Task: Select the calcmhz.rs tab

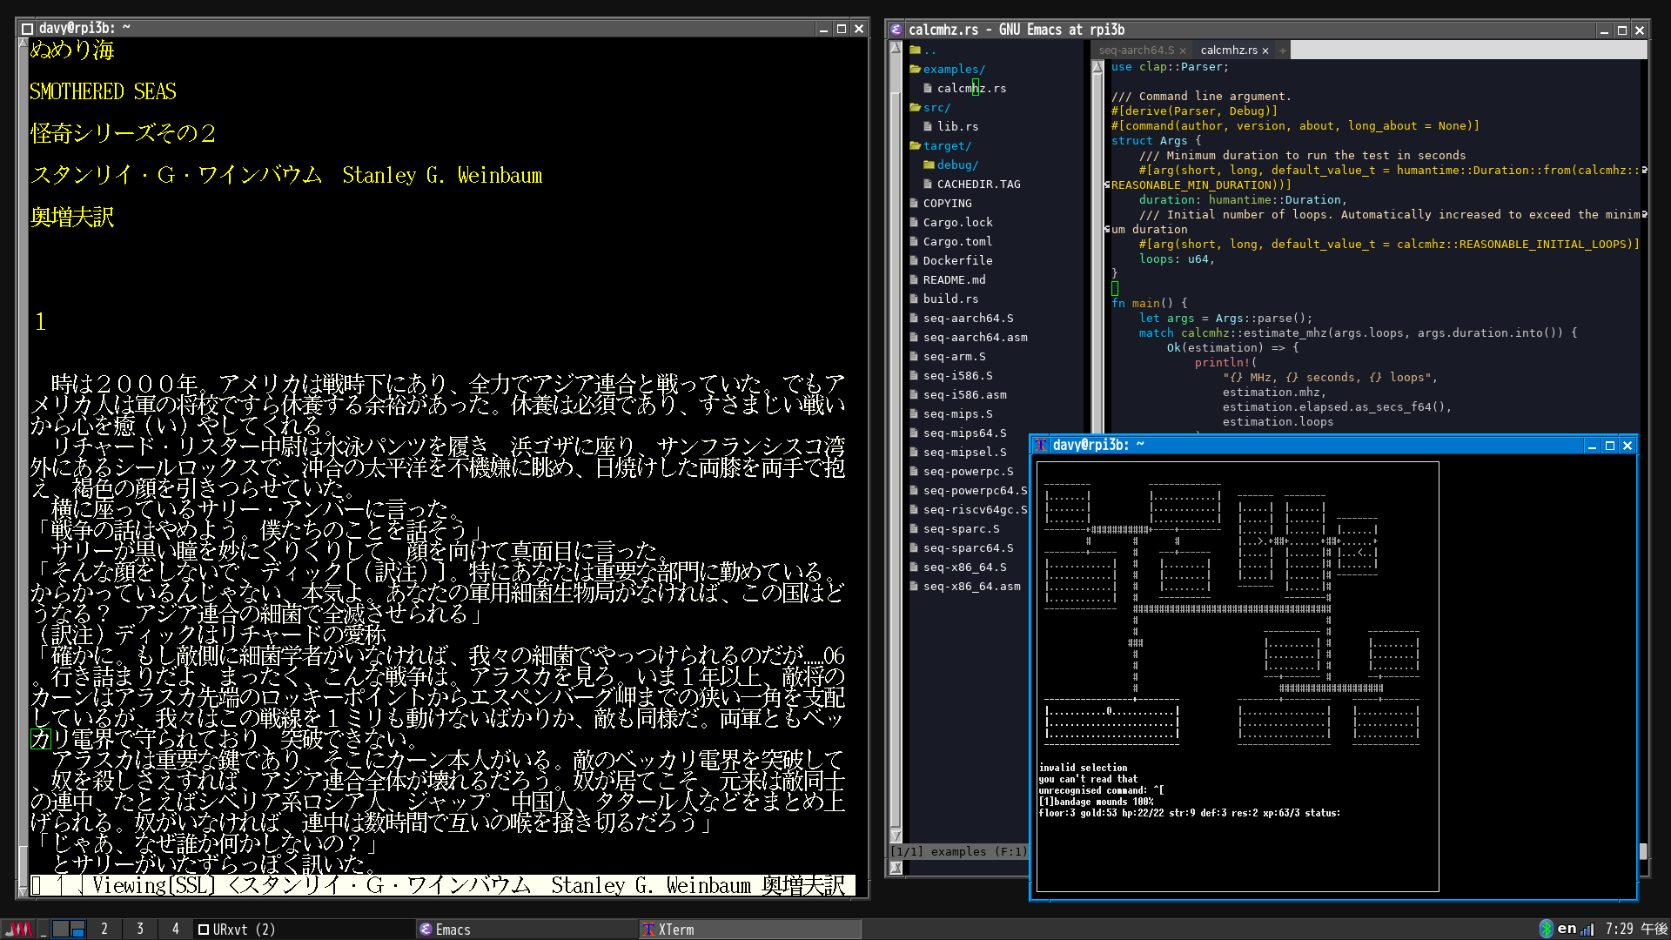Action: [1228, 50]
